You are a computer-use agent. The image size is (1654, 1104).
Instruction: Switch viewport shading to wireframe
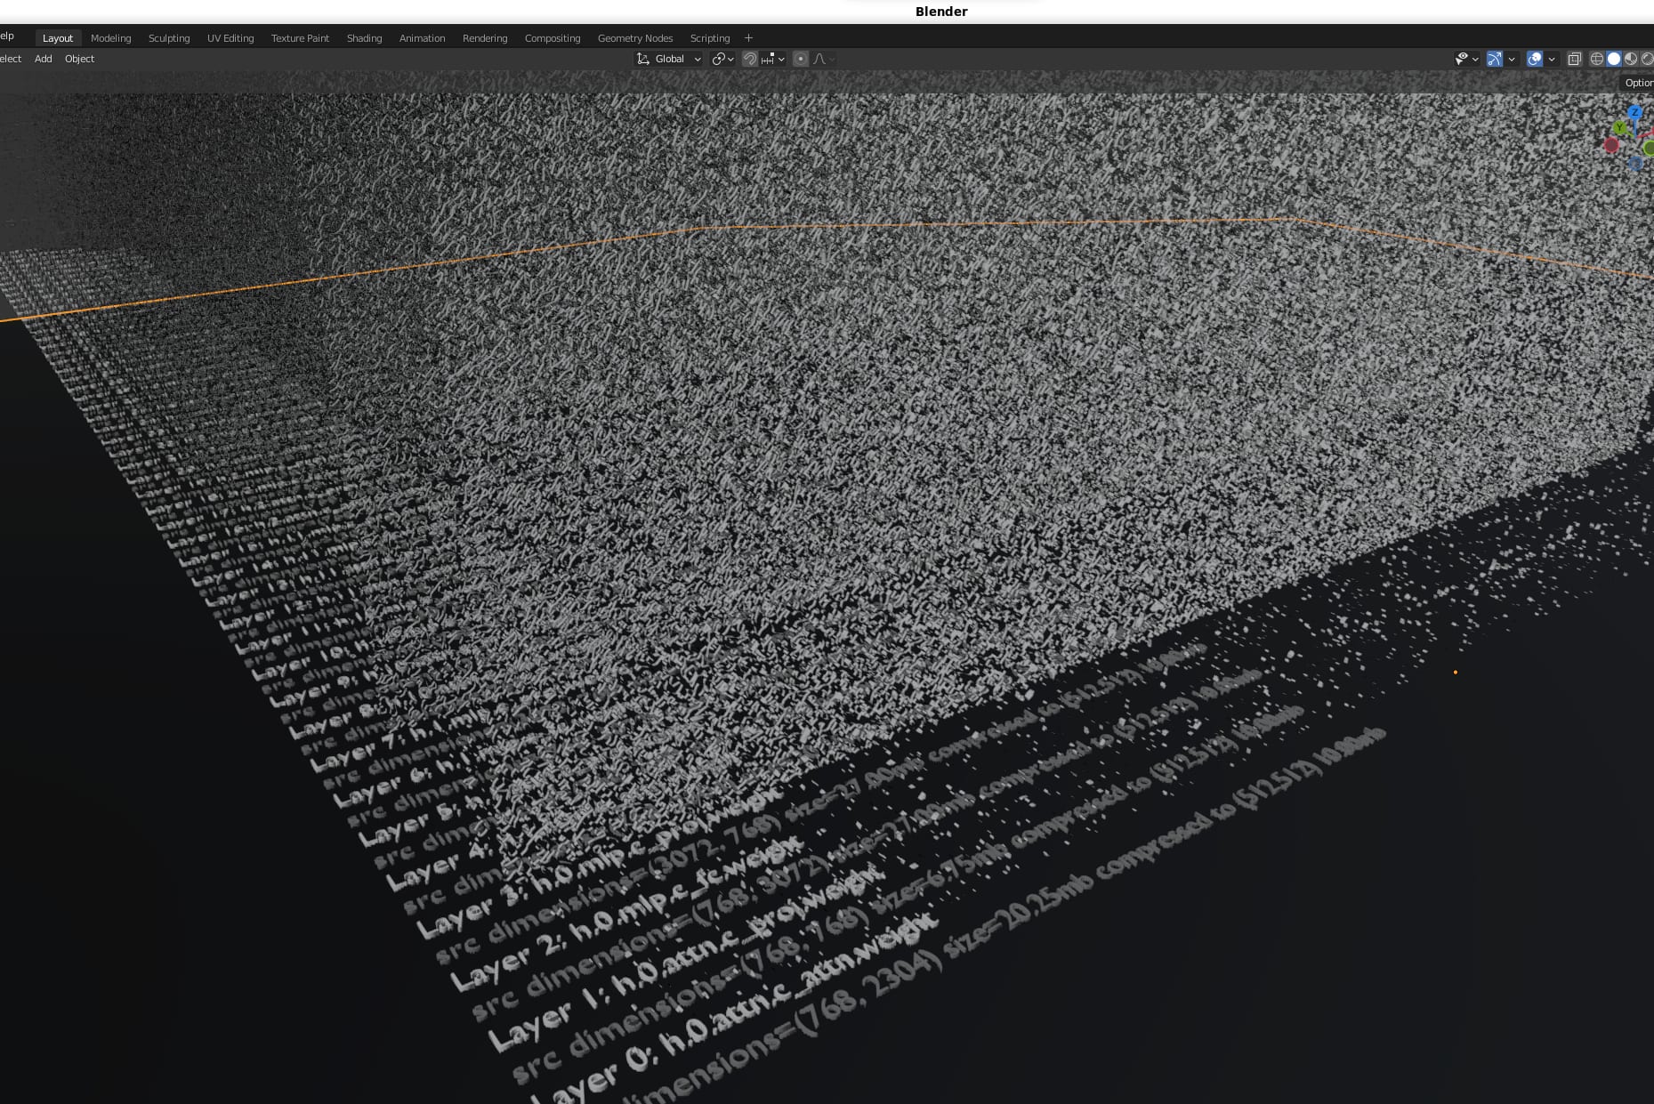point(1597,59)
